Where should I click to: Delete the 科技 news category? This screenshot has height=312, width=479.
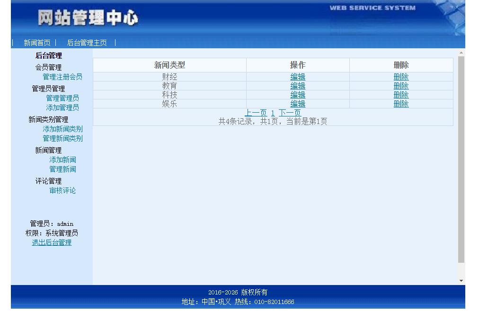click(400, 94)
